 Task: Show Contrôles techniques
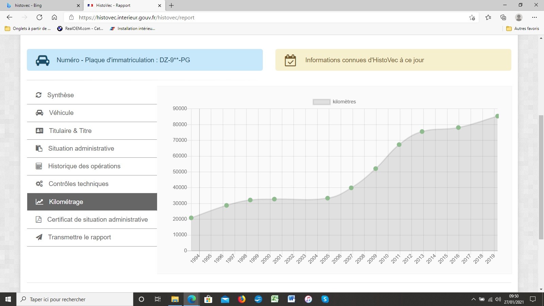(92, 184)
